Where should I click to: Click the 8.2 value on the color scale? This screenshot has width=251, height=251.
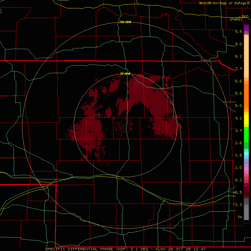[238, 56]
